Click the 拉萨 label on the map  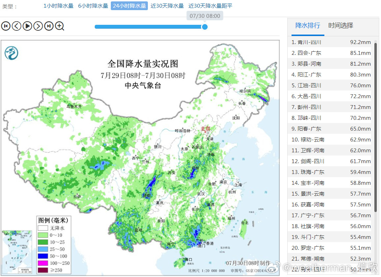tap(77, 196)
